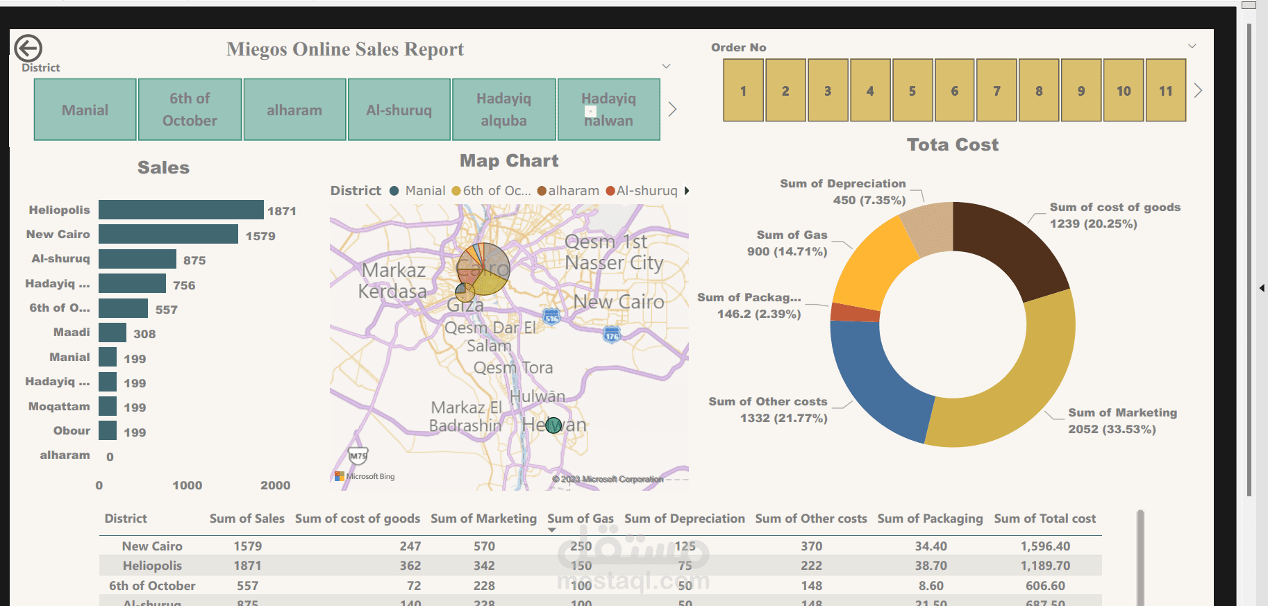The height and width of the screenshot is (606, 1268).
Task: Select the Al-shuruq district tile
Action: (399, 110)
